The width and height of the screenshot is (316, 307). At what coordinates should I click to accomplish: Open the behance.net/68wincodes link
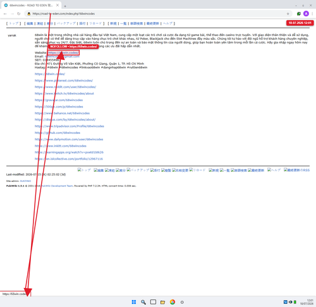click(62, 113)
